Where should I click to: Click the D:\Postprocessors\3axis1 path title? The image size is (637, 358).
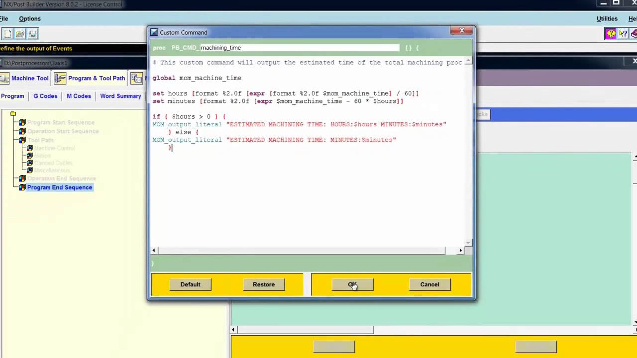tap(35, 63)
